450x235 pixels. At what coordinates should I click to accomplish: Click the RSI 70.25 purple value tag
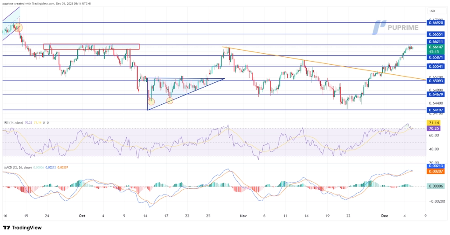(435, 129)
